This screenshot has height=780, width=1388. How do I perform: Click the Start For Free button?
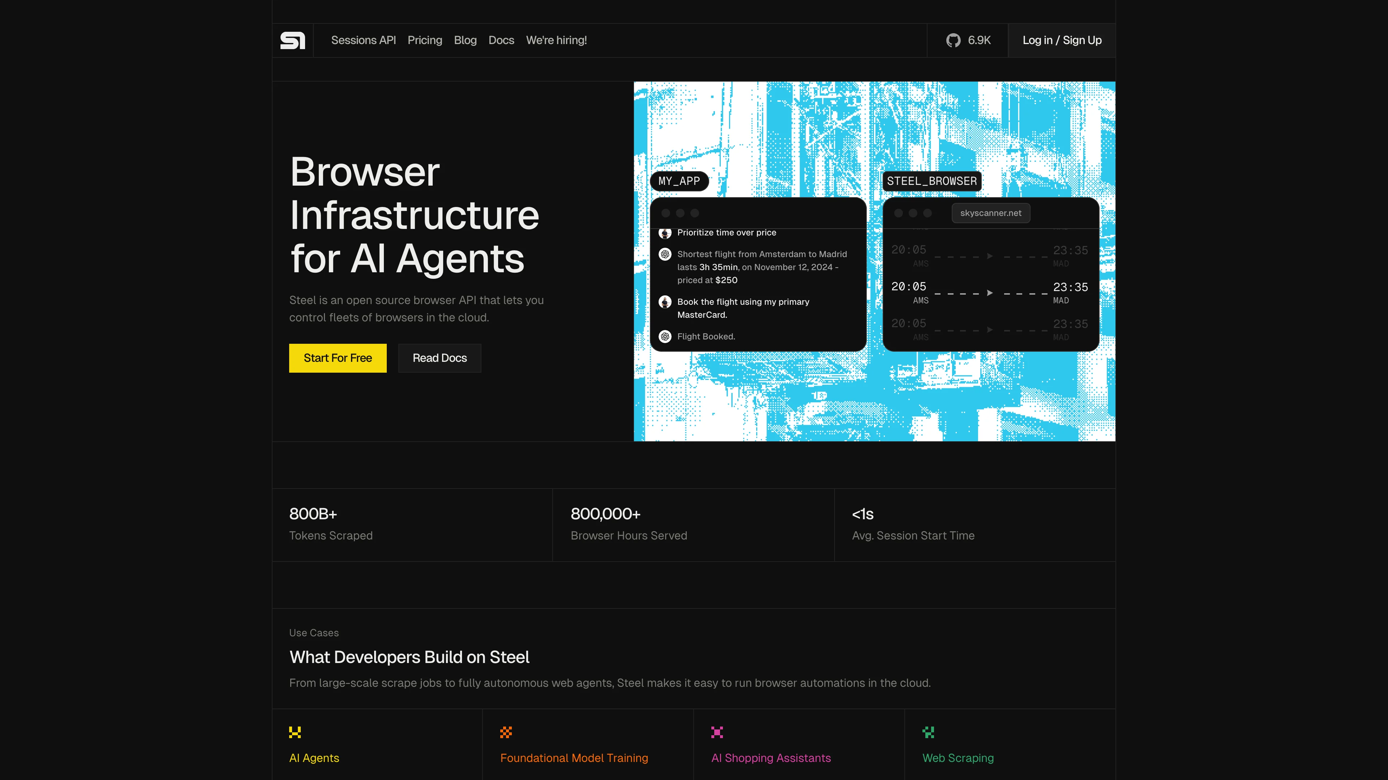tap(338, 358)
